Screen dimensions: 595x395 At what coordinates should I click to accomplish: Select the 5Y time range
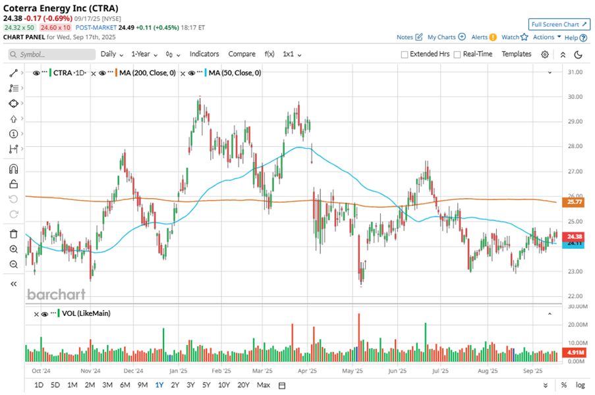pos(206,385)
